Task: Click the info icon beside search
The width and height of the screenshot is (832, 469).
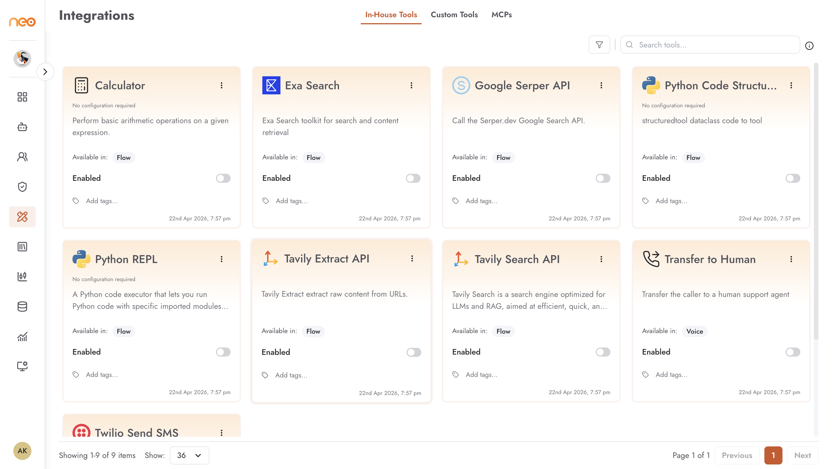Action: (809, 46)
